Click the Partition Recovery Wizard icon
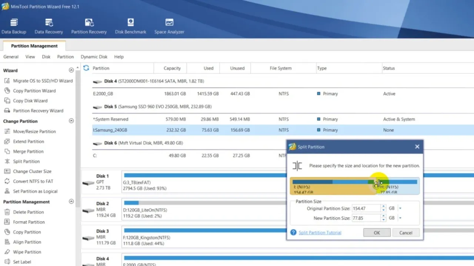474x266 pixels. coord(7,110)
